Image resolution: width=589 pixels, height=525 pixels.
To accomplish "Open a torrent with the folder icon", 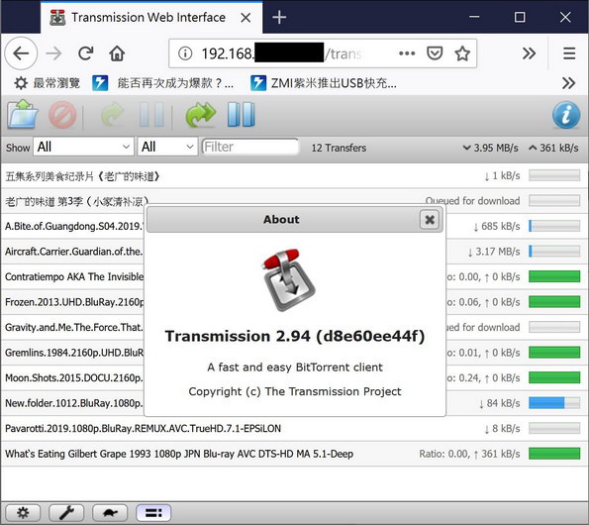I will coord(23,114).
